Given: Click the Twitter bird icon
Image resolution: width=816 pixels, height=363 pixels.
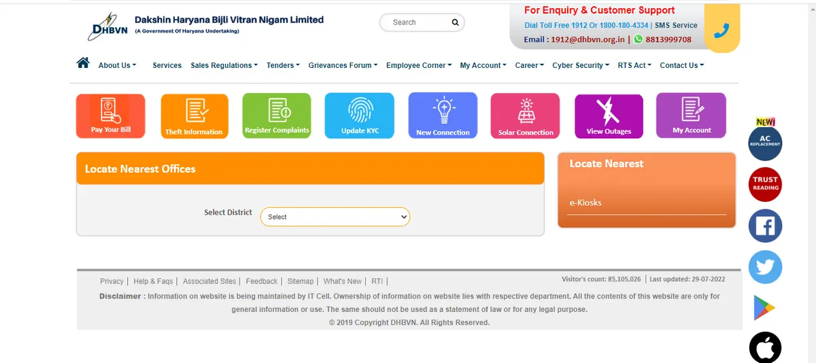Looking at the screenshot, I should [x=765, y=267].
